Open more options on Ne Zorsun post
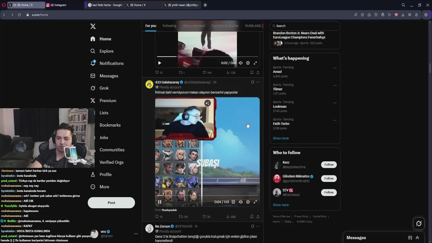This screenshot has width=432, height=243. (258, 226)
